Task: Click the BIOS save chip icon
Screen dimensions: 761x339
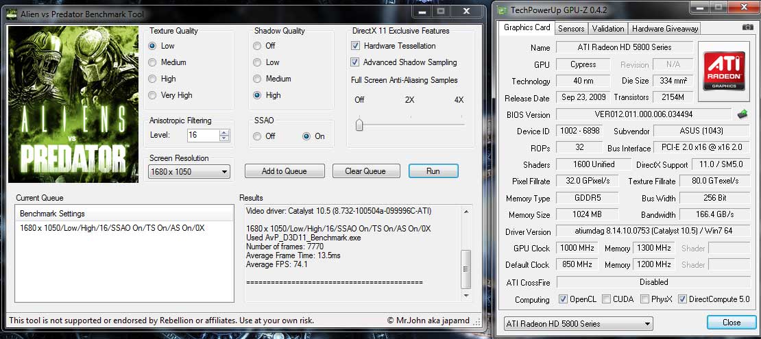Action: [742, 114]
